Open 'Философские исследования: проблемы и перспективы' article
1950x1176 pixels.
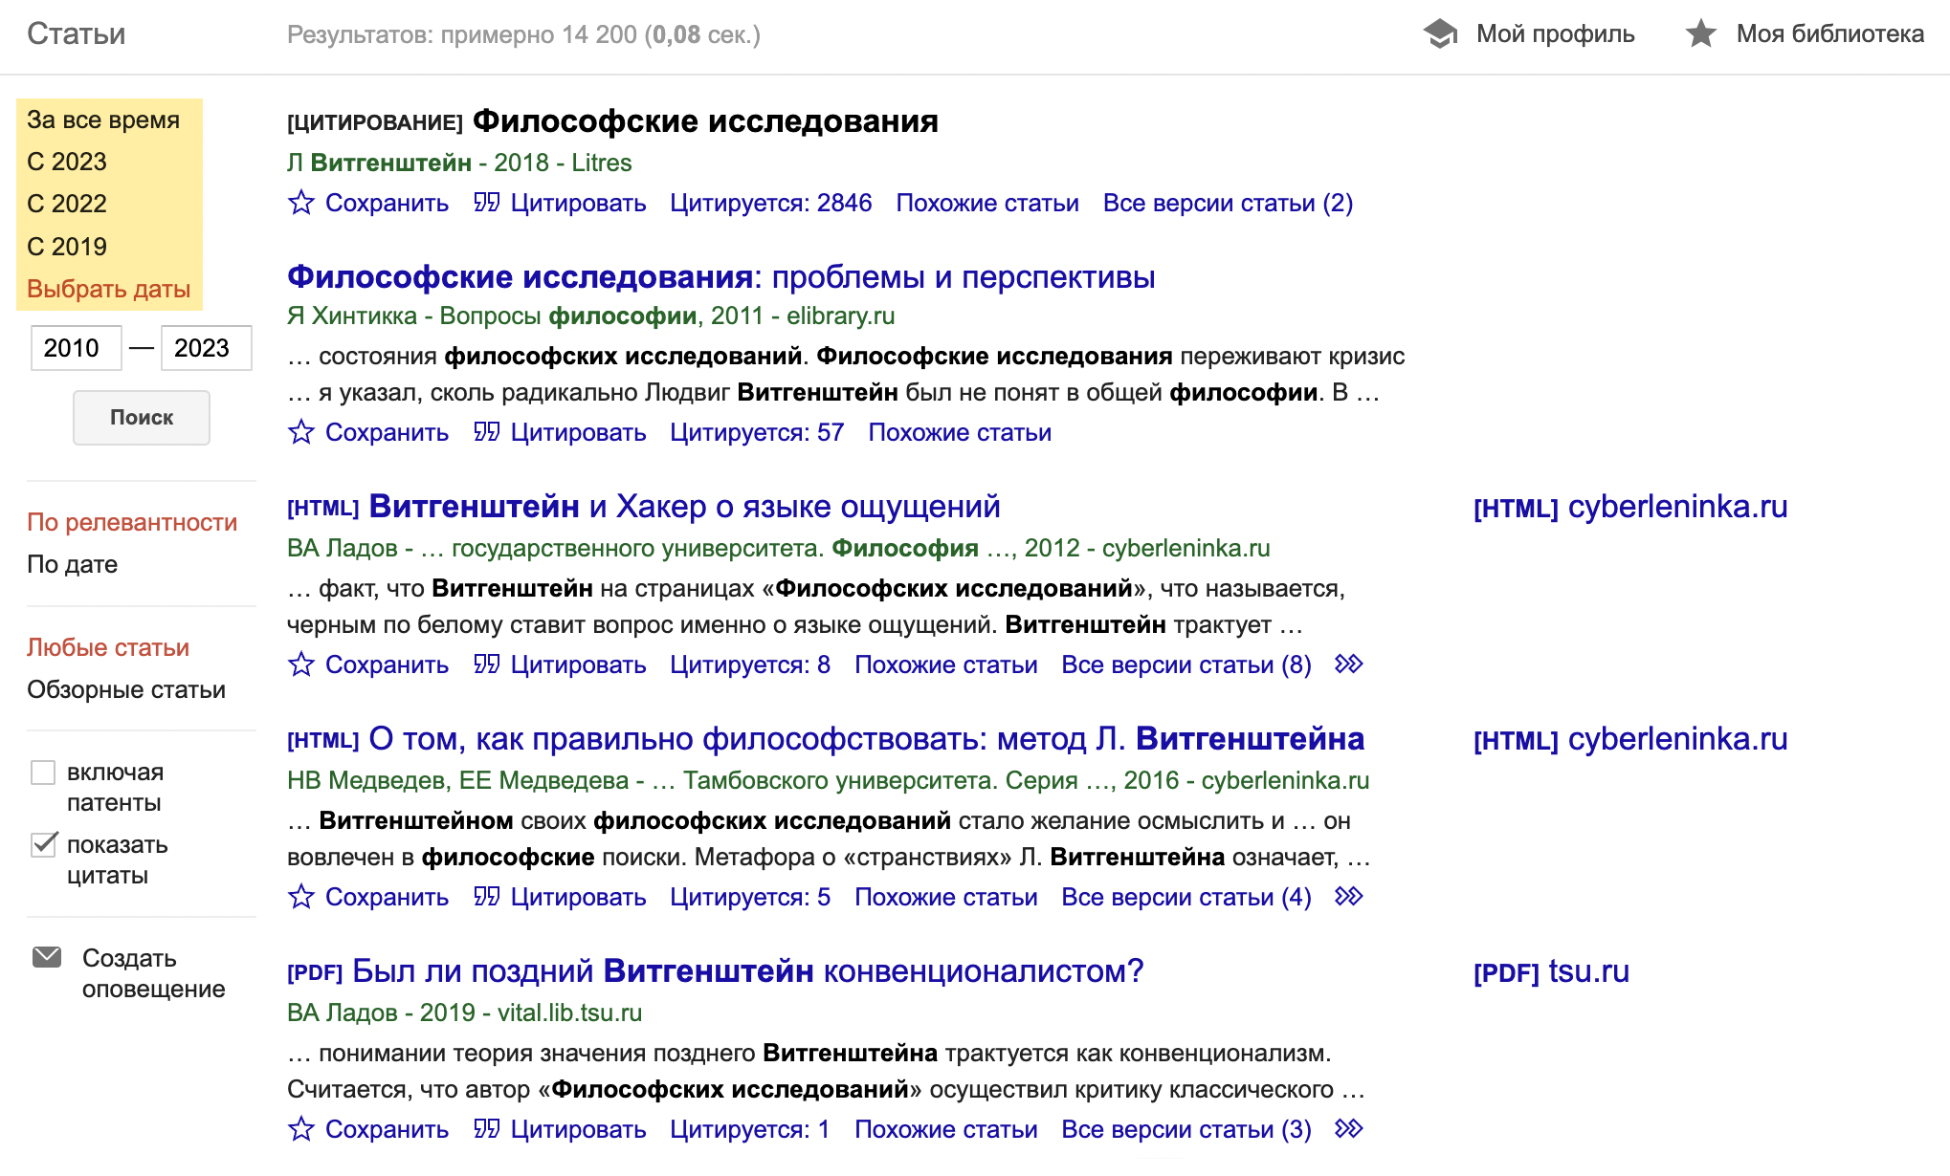click(x=721, y=276)
